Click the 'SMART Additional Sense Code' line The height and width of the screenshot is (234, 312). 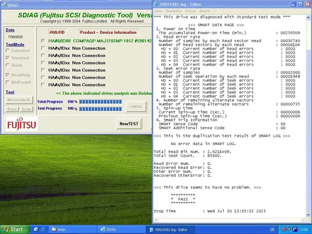tap(222, 128)
